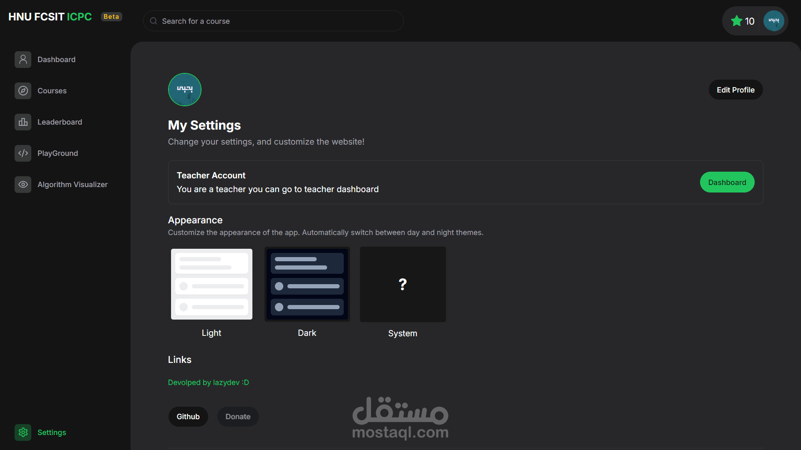Click the search magnifier icon
Screen dimensions: 801x450
(x=154, y=21)
